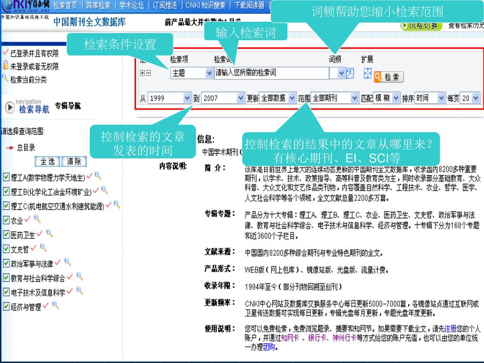This screenshot has height=363, width=484.
Task: Follow the 神州行卡 link
Action: click(x=344, y=337)
